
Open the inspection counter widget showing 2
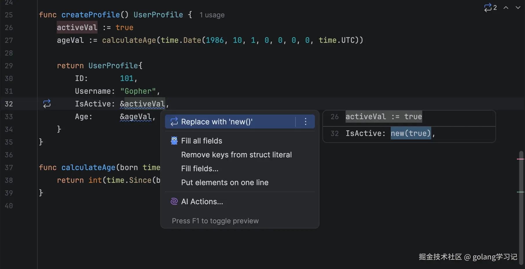pos(491,8)
